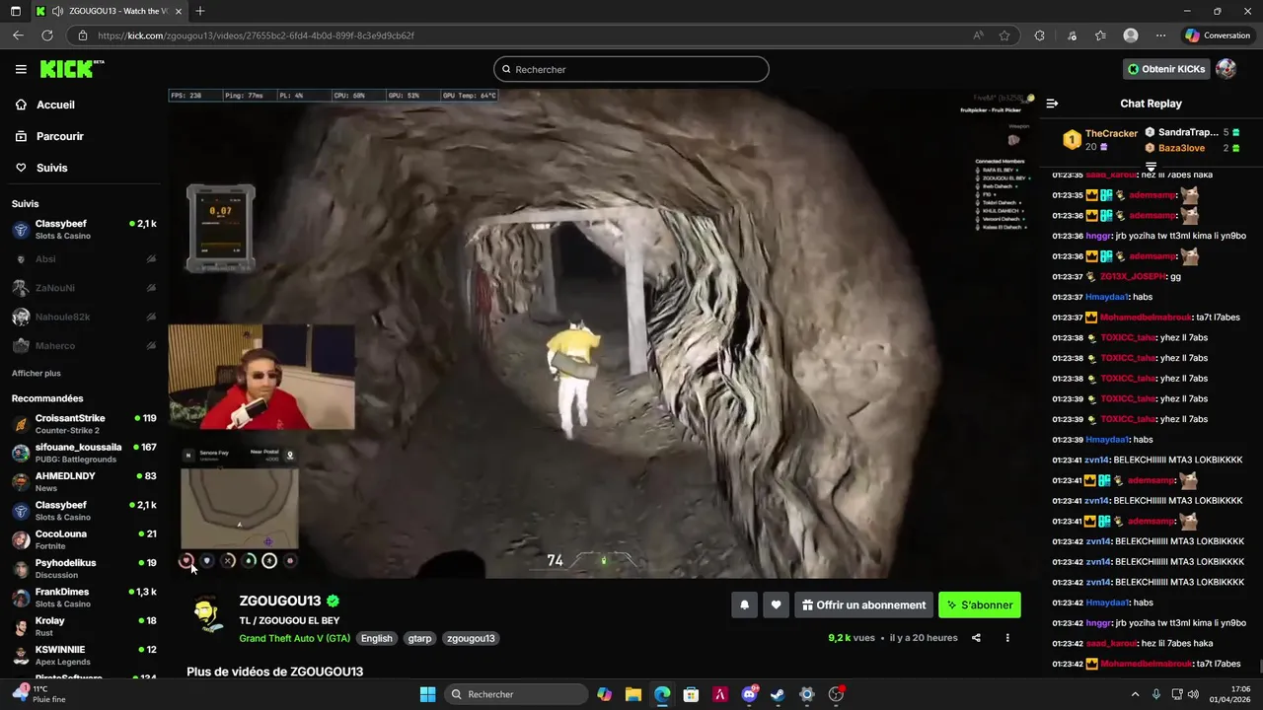Open sifouane_koussaila recommended channel
The image size is (1263, 710).
84,453
